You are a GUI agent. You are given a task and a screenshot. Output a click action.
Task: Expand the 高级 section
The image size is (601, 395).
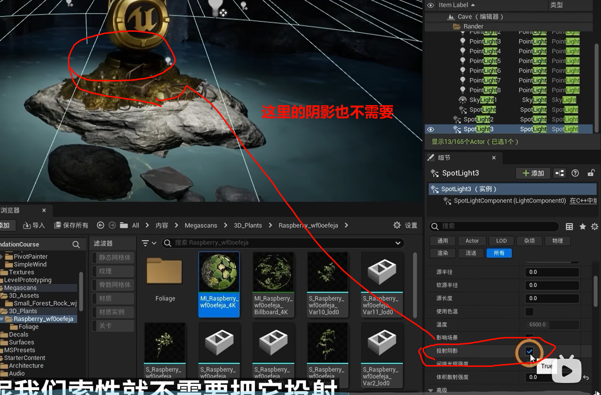pos(430,390)
